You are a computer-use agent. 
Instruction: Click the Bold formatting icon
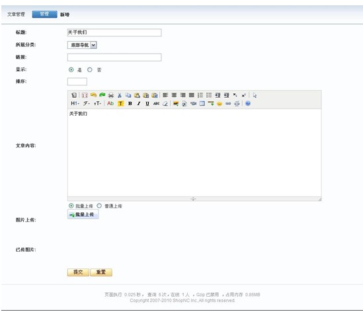click(130, 103)
